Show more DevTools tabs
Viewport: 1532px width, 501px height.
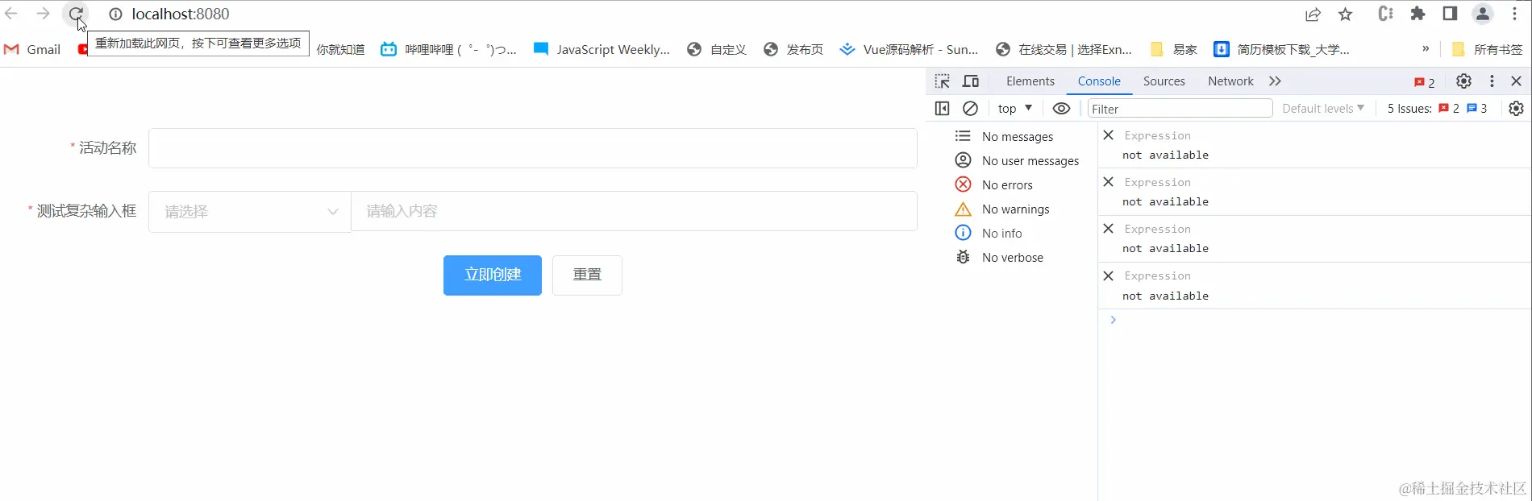[1275, 81]
